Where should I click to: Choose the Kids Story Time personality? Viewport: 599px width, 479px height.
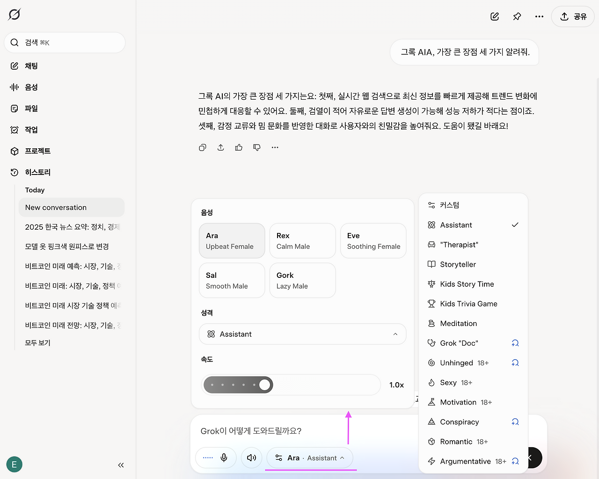pyautogui.click(x=474, y=284)
